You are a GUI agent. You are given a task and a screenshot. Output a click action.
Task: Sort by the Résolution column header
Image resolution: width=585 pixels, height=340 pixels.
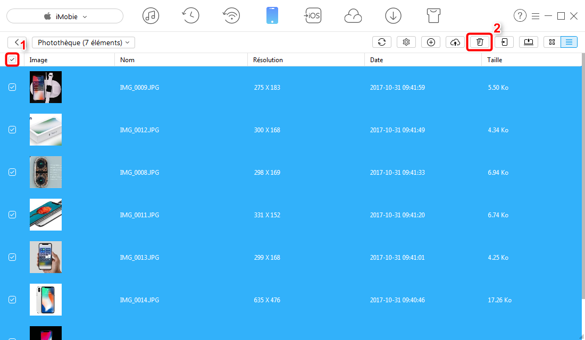(306, 59)
